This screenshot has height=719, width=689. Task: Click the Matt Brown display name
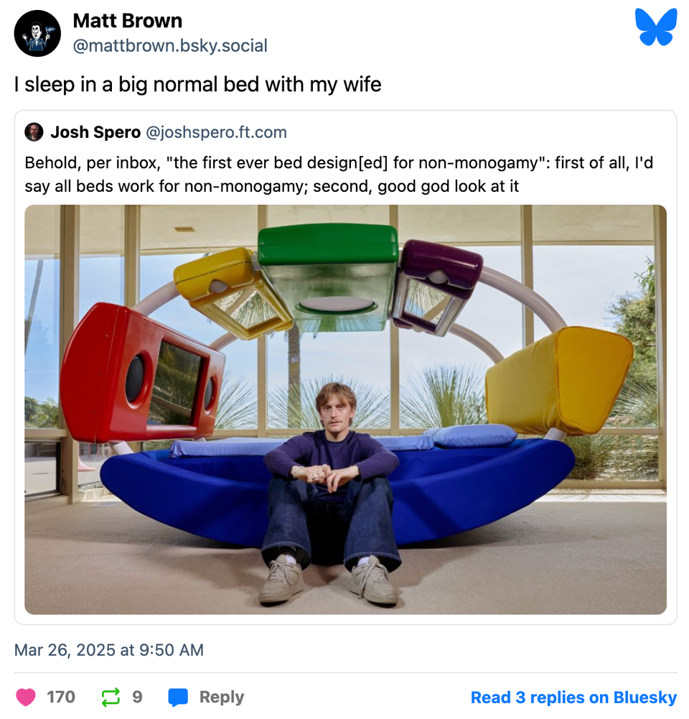pyautogui.click(x=127, y=21)
